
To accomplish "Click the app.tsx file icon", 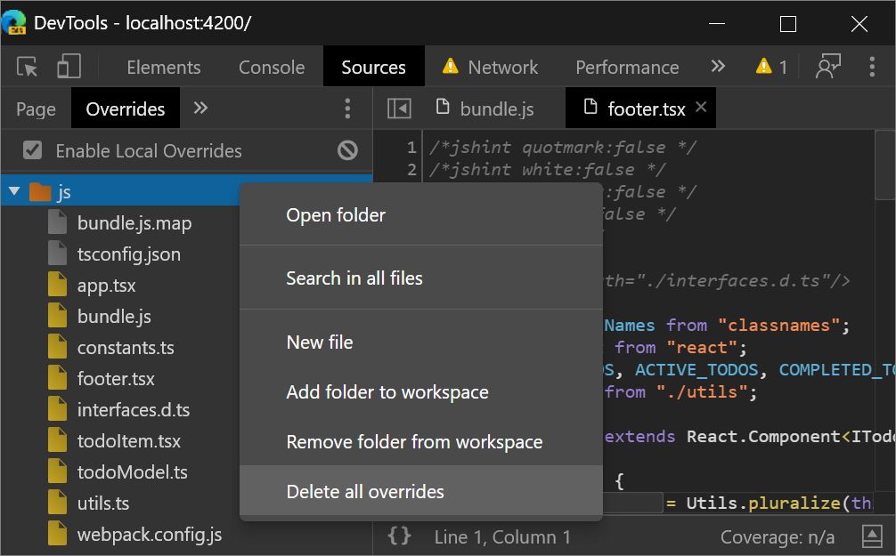I will [57, 285].
